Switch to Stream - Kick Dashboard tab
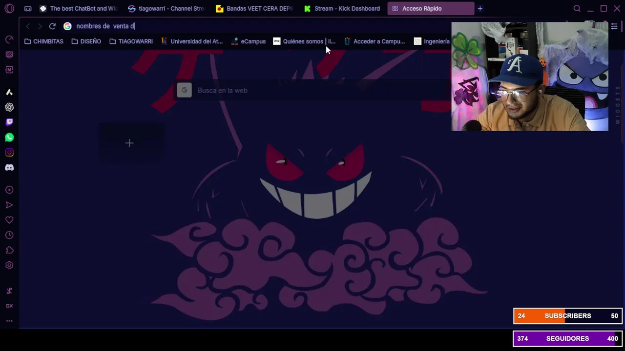 click(x=342, y=8)
